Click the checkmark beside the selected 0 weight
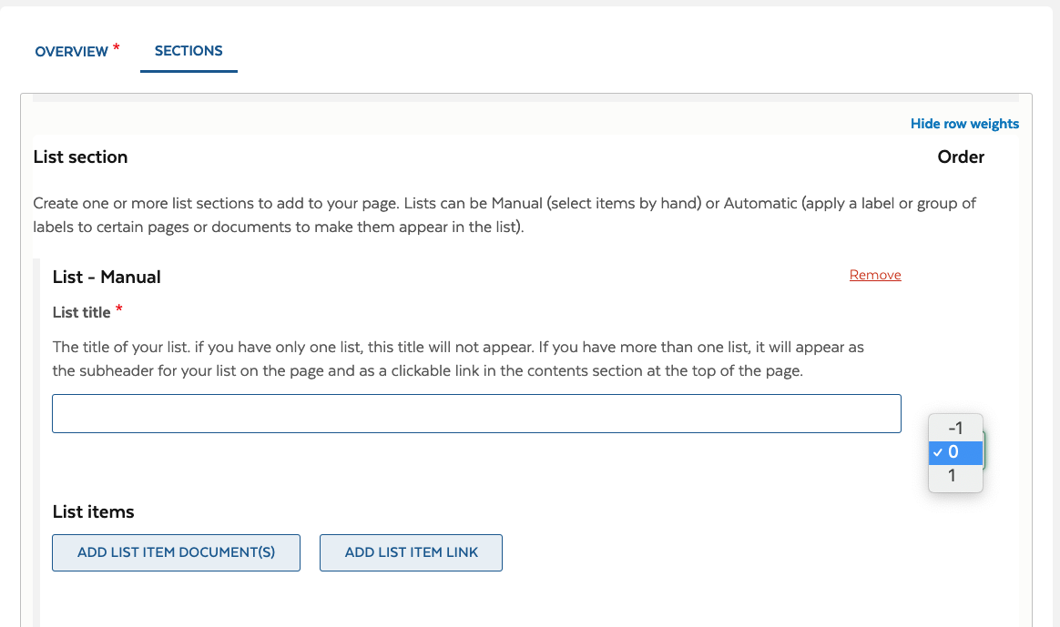 pos(937,452)
